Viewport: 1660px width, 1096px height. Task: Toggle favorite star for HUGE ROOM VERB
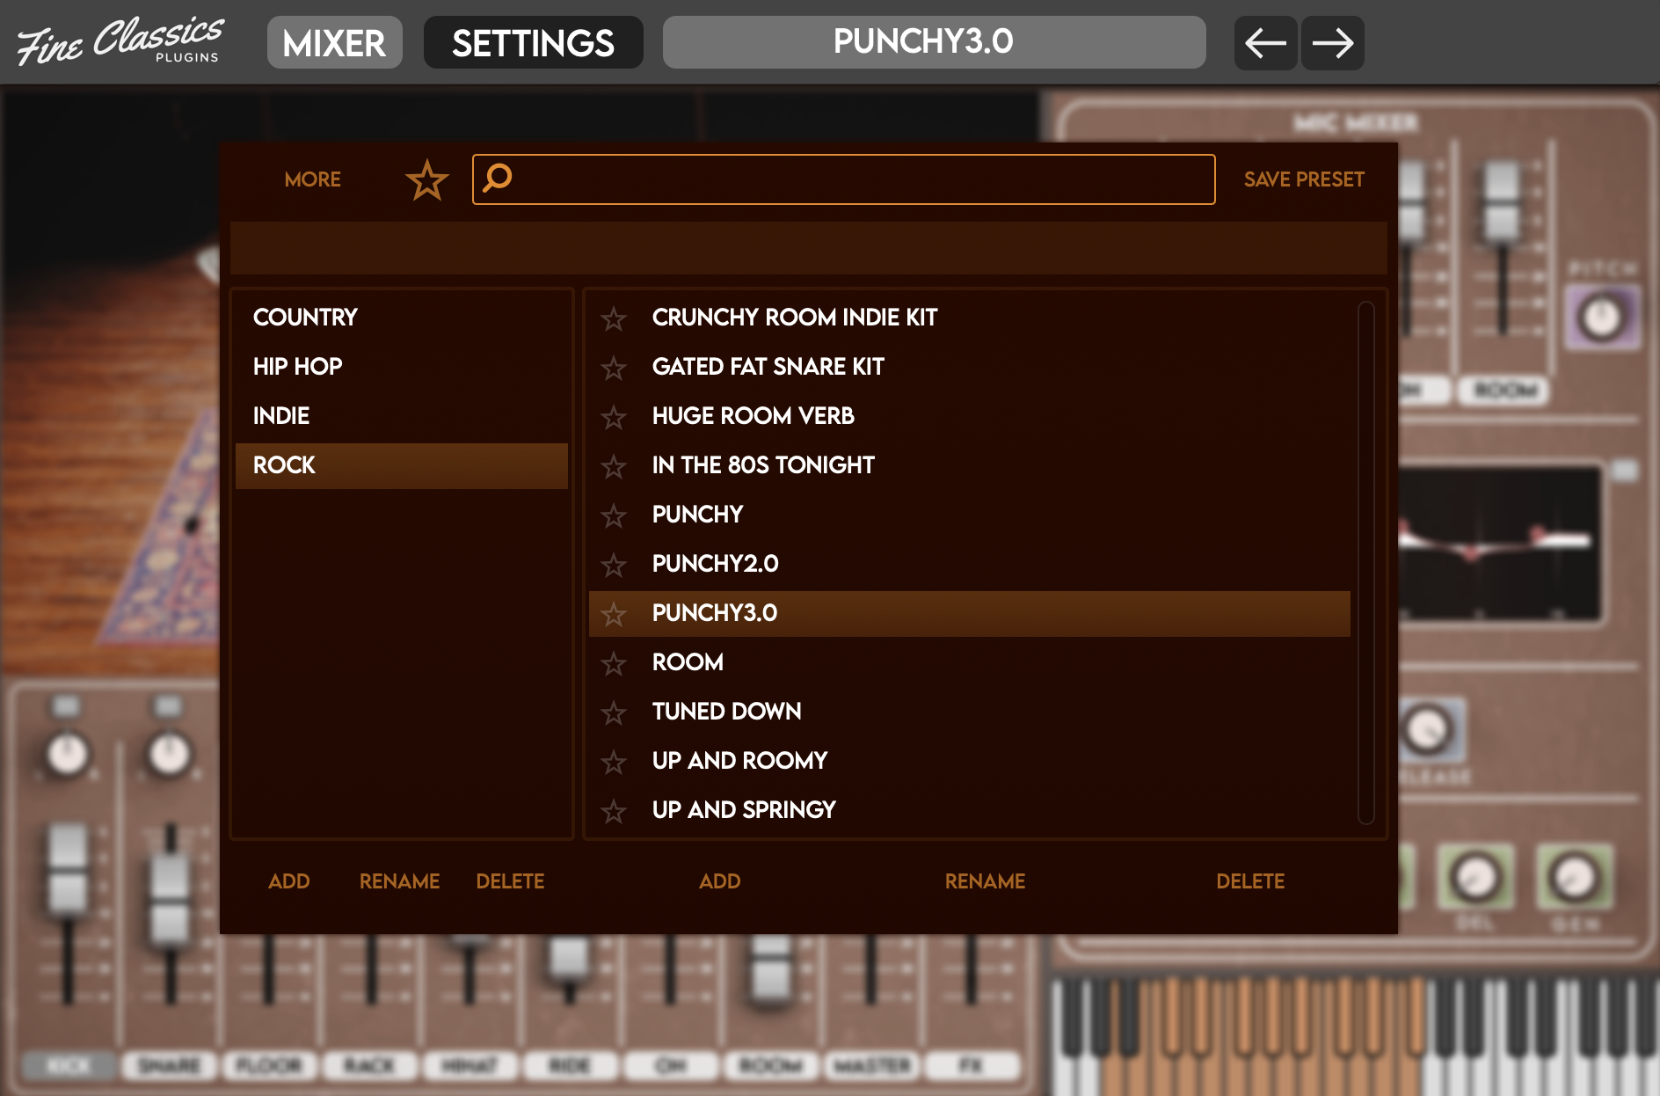click(614, 417)
